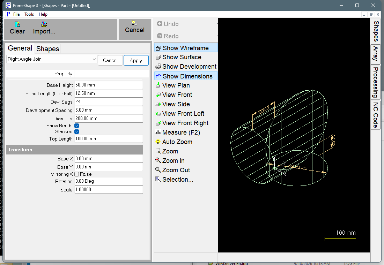Select Show Development view
This screenshot has height=265, width=384.
tap(186, 67)
